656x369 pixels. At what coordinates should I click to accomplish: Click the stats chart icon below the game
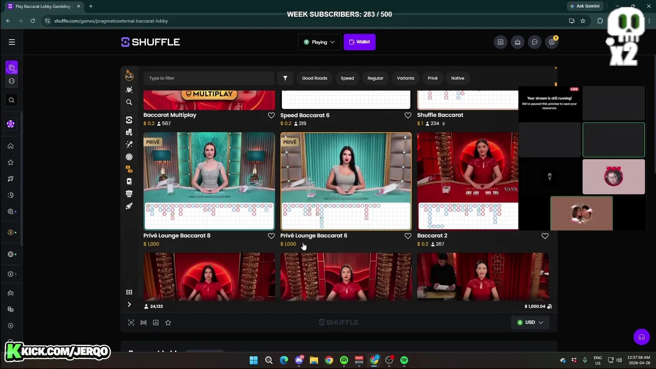(156, 322)
